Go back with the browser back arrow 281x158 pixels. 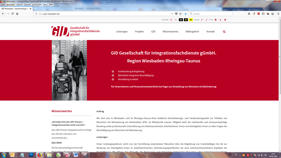point(3,14)
